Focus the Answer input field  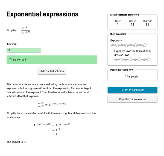click(x=24, y=51)
